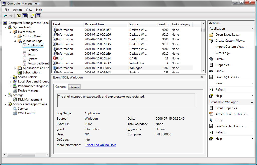Click Refresh under the Application actions section
The width and height of the screenshot is (257, 165).
[220, 90]
